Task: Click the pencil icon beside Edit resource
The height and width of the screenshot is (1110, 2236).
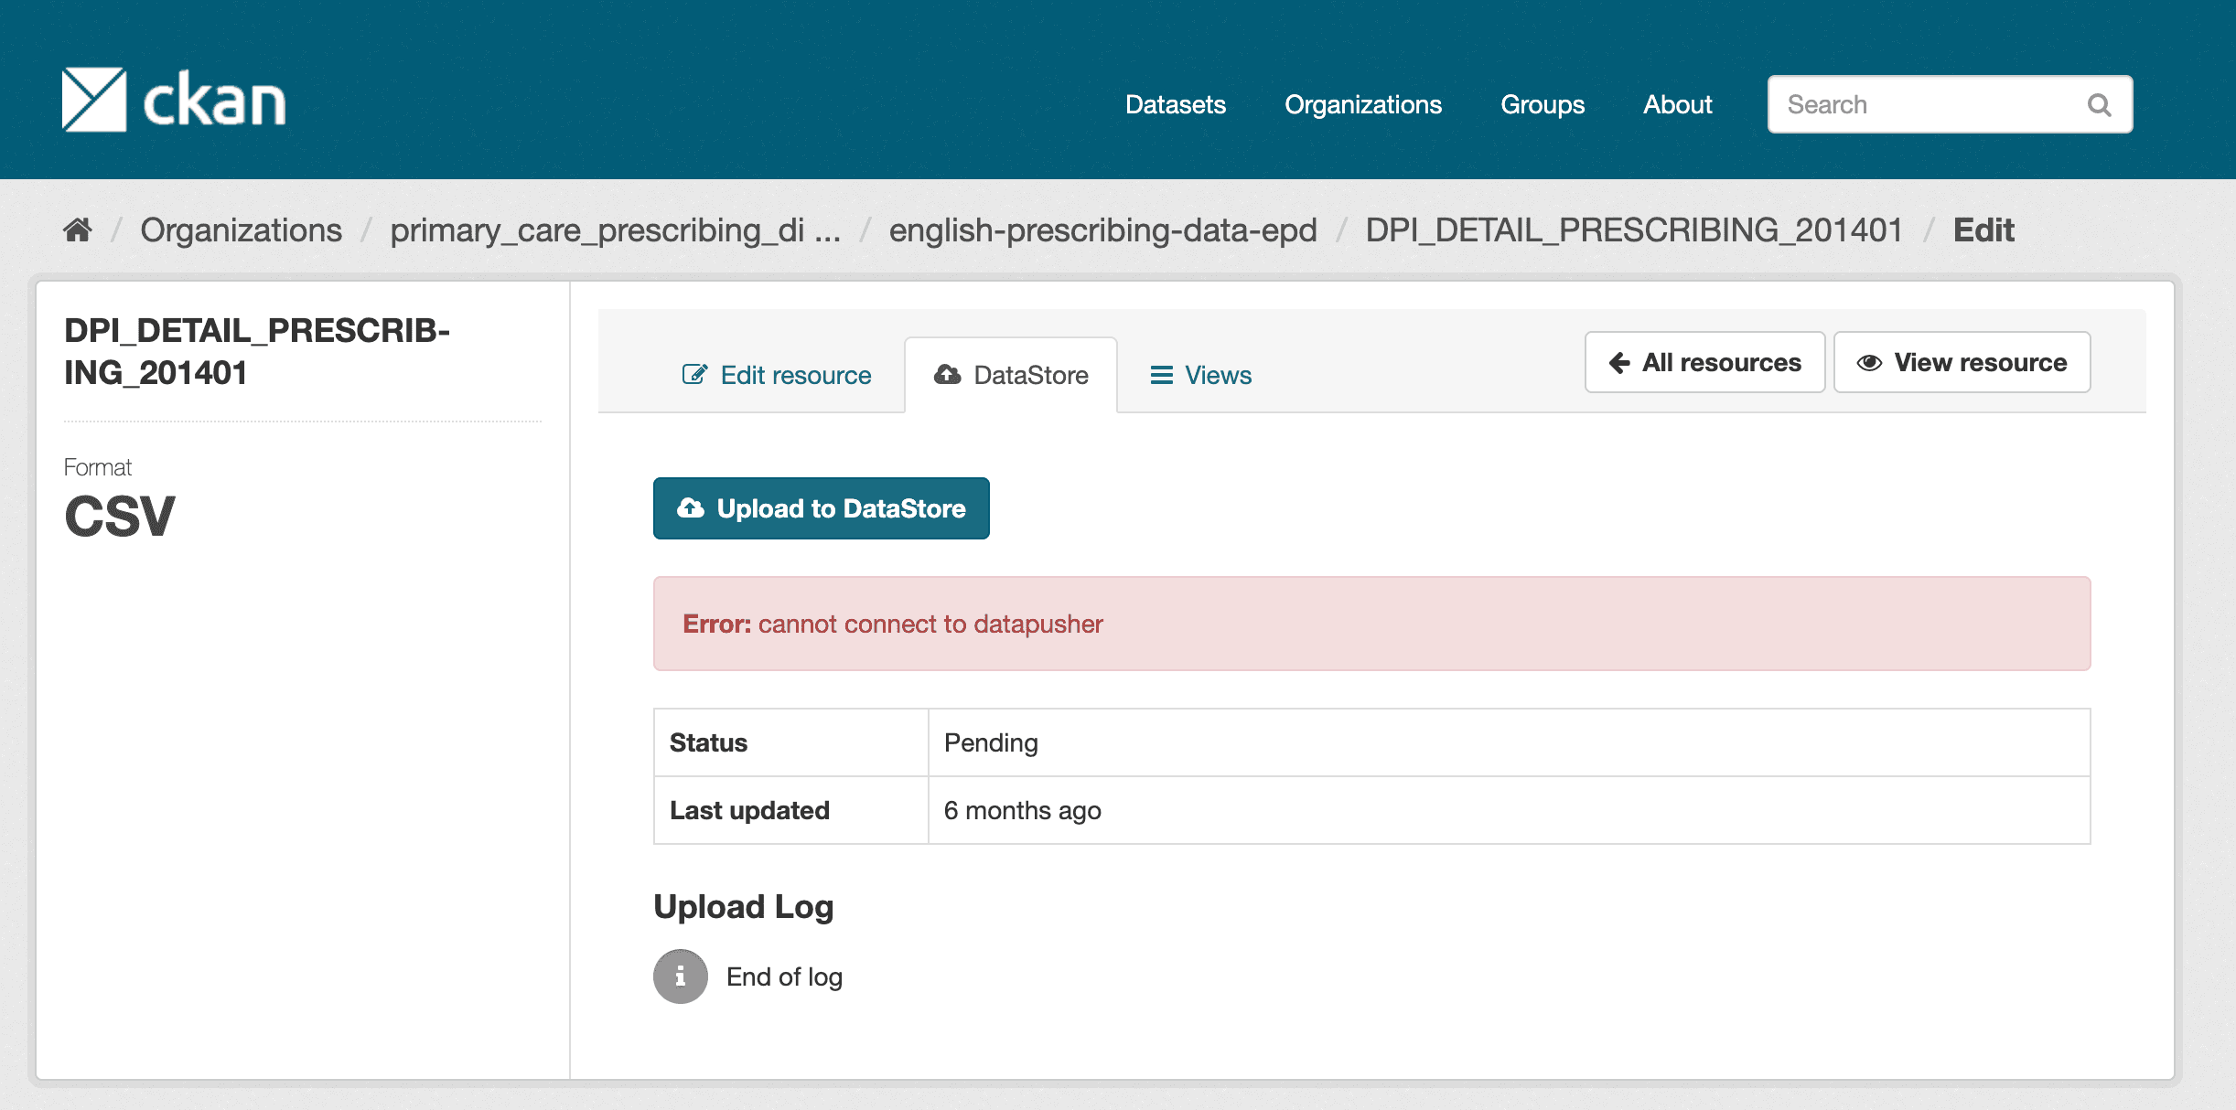Action: tap(694, 375)
